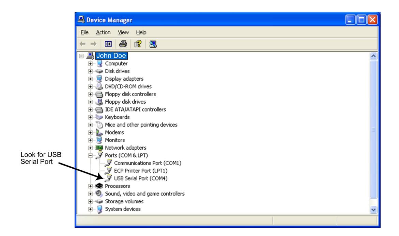Image resolution: width=399 pixels, height=236 pixels.
Task: Select ECP Printer Port (LPT1)
Action: coord(141,171)
